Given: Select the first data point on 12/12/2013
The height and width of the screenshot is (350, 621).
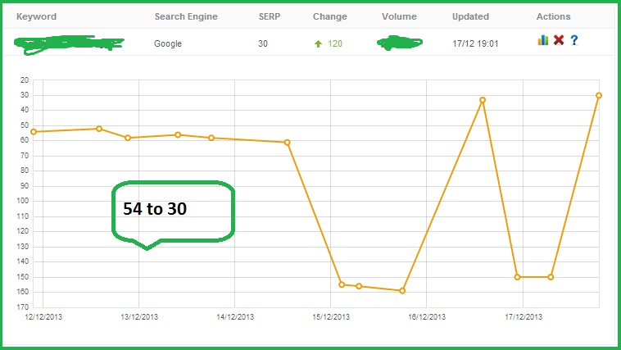Looking at the screenshot, I should click(x=34, y=132).
